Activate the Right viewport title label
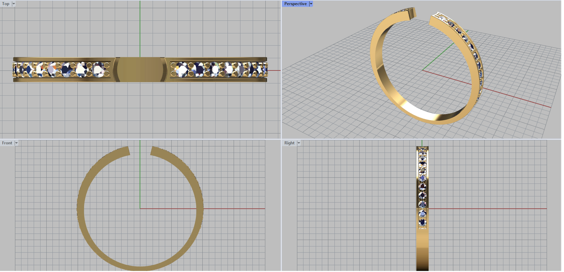 pyautogui.click(x=289, y=143)
